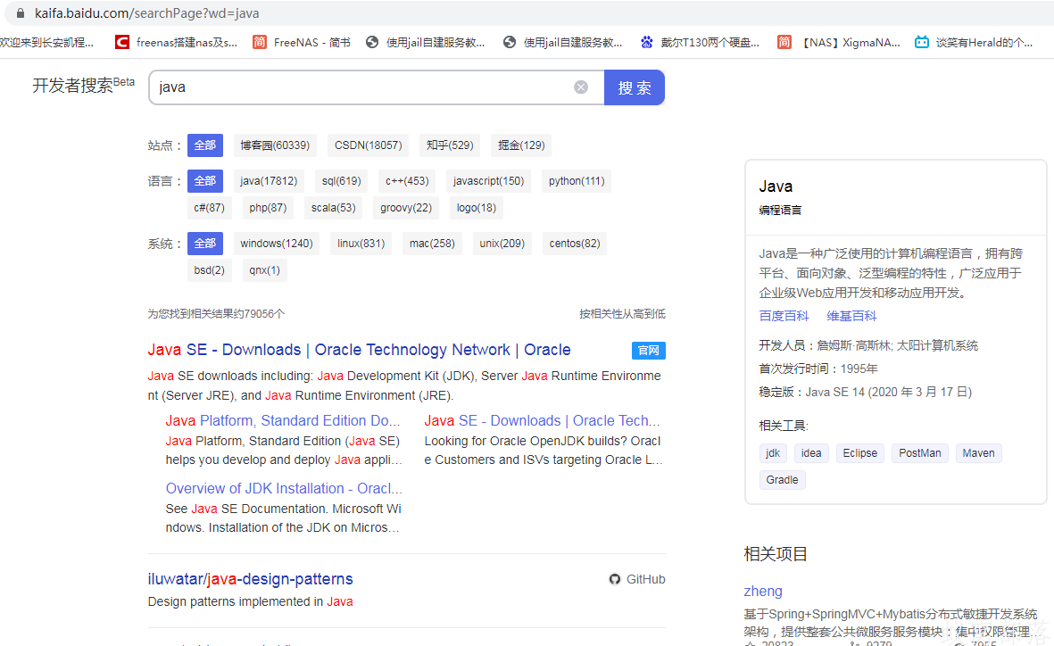This screenshot has width=1054, height=646.
Task: Select 全部 in the 系统 filter row
Action: 205,244
